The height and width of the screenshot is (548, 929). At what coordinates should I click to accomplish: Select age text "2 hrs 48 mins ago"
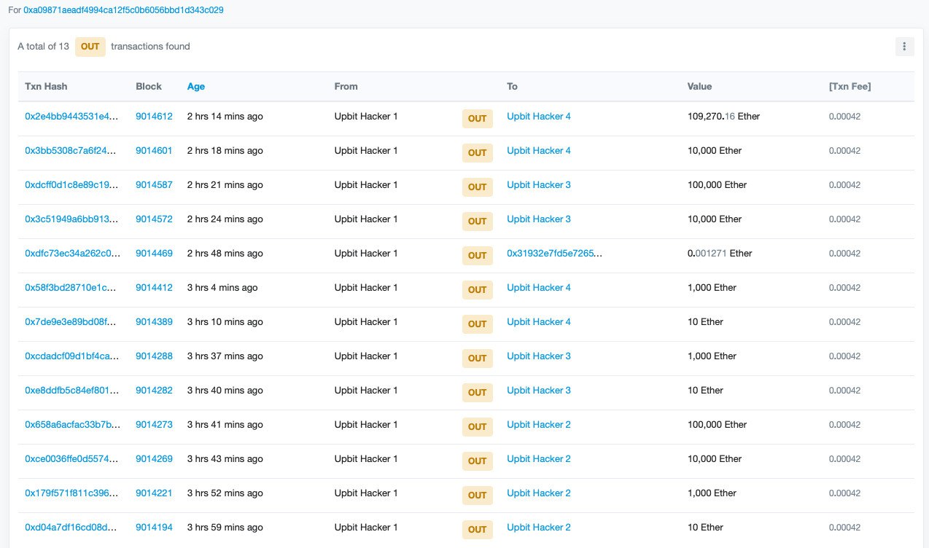(225, 253)
